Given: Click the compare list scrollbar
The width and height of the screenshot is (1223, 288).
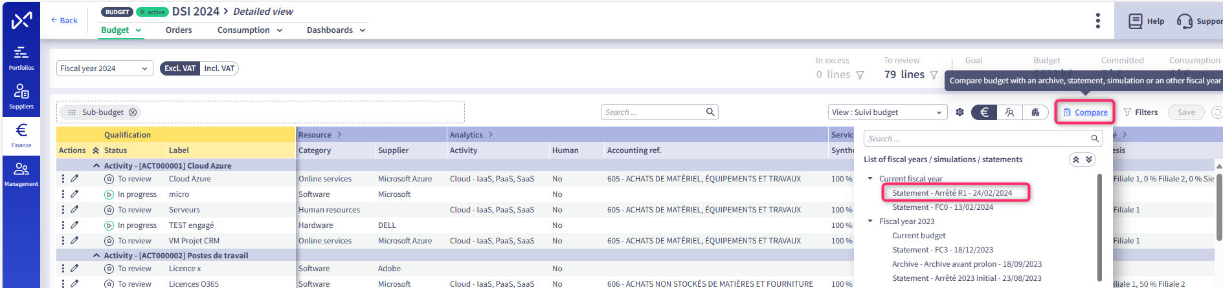Looking at the screenshot, I should pyautogui.click(x=1099, y=226).
